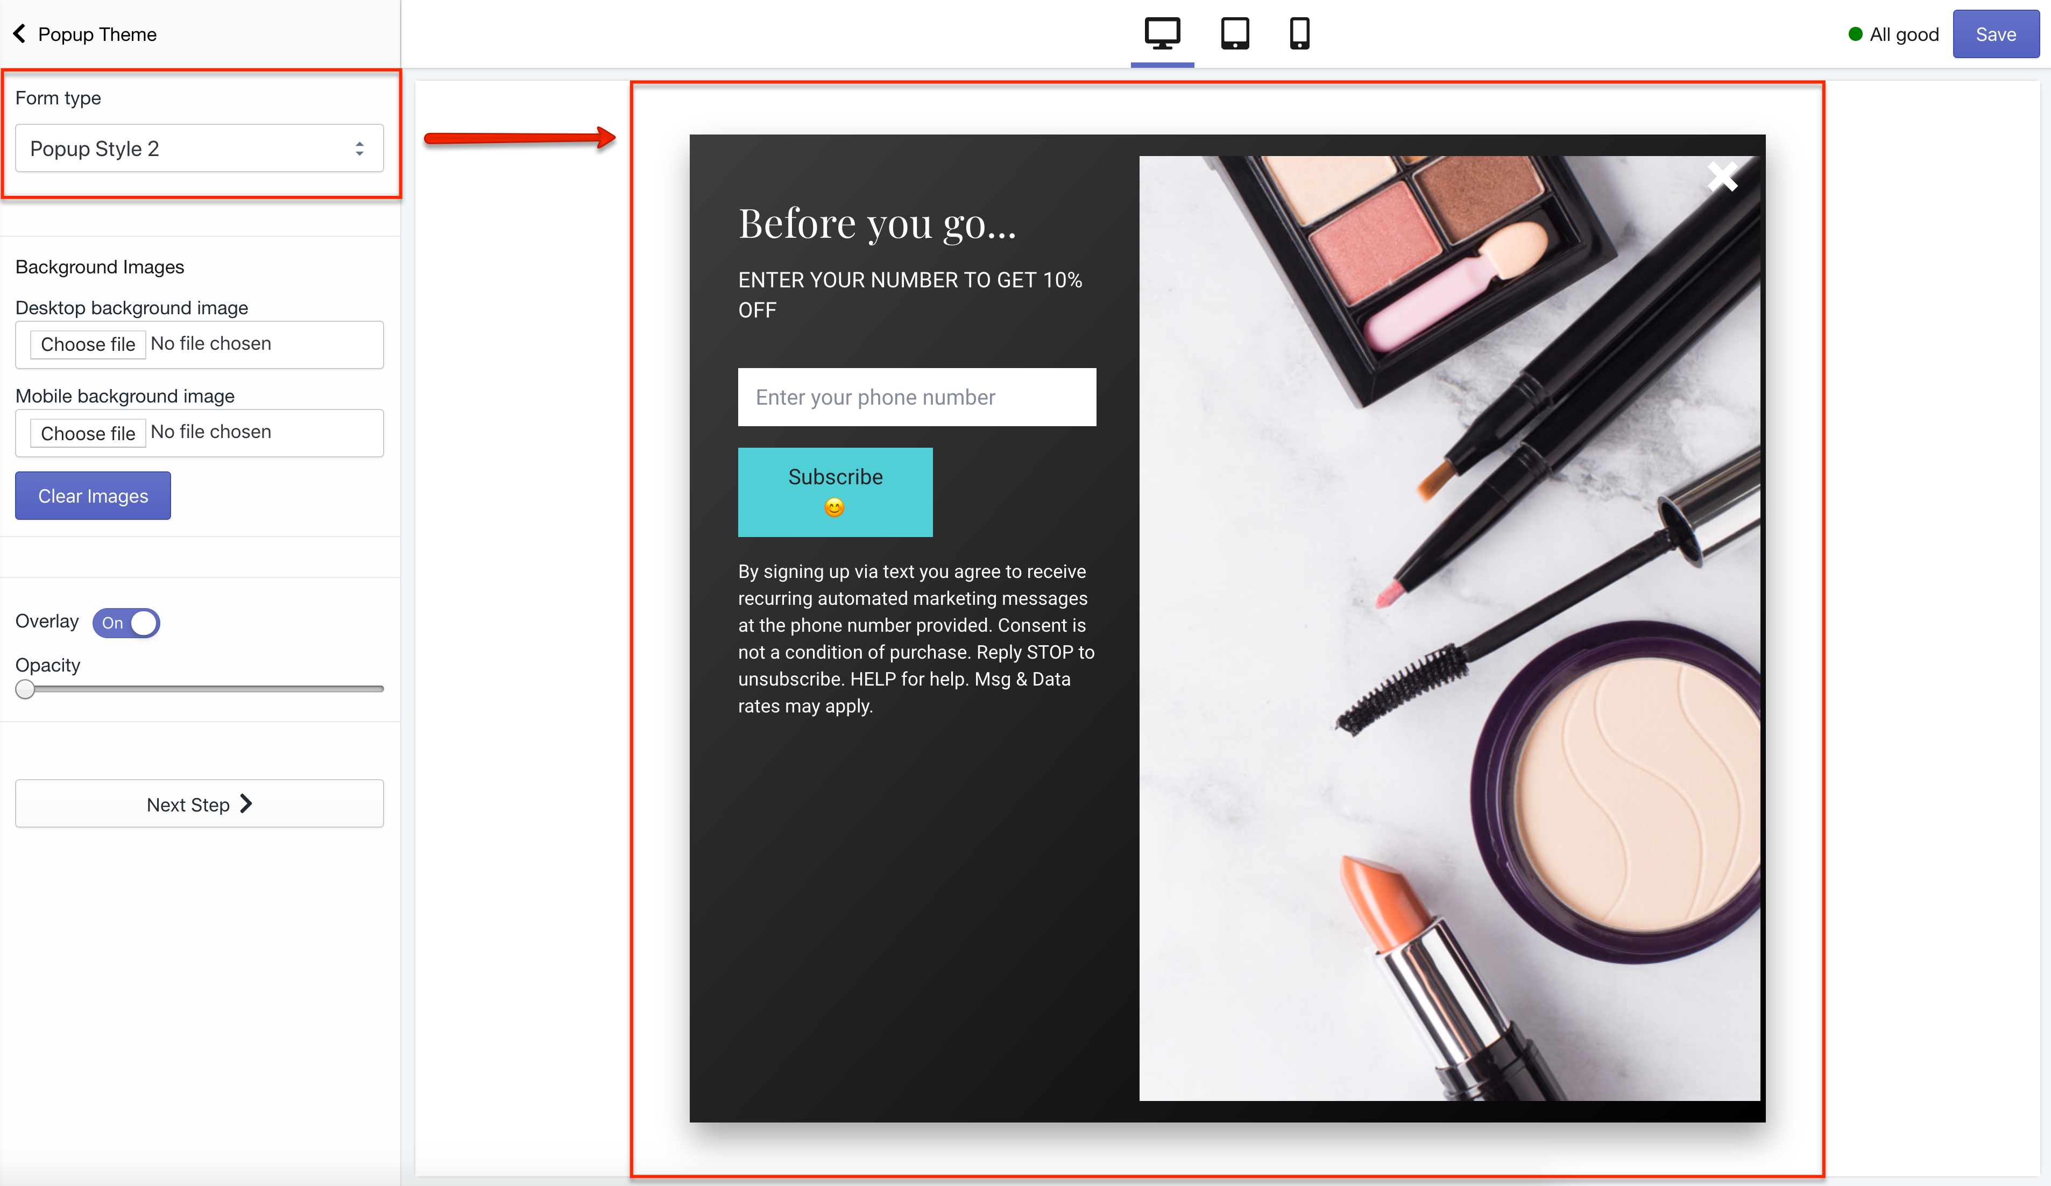Click the makeup product image in popup
This screenshot has height=1186, width=2051.
(x=1449, y=629)
